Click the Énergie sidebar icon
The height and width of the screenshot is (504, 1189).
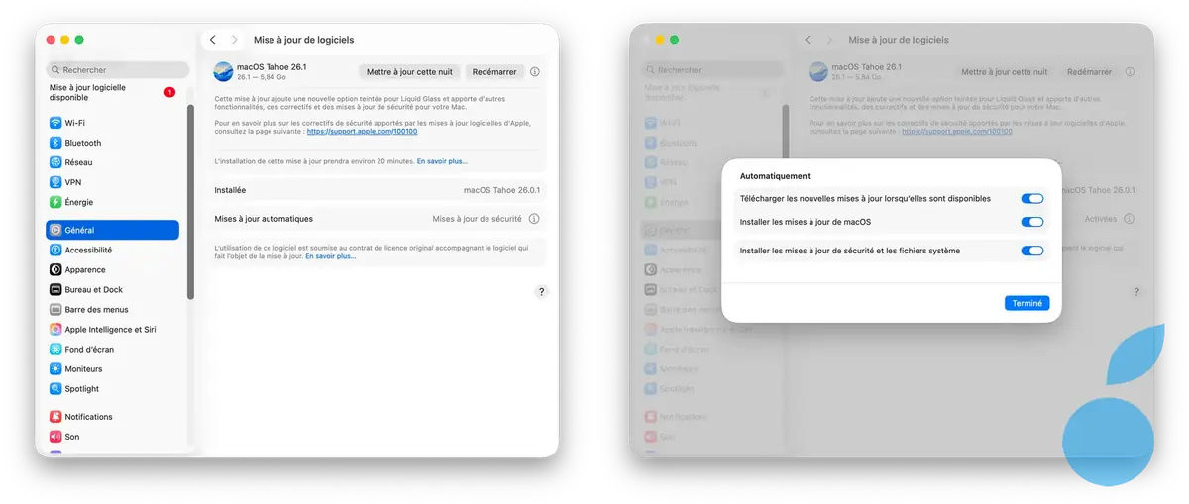(55, 202)
